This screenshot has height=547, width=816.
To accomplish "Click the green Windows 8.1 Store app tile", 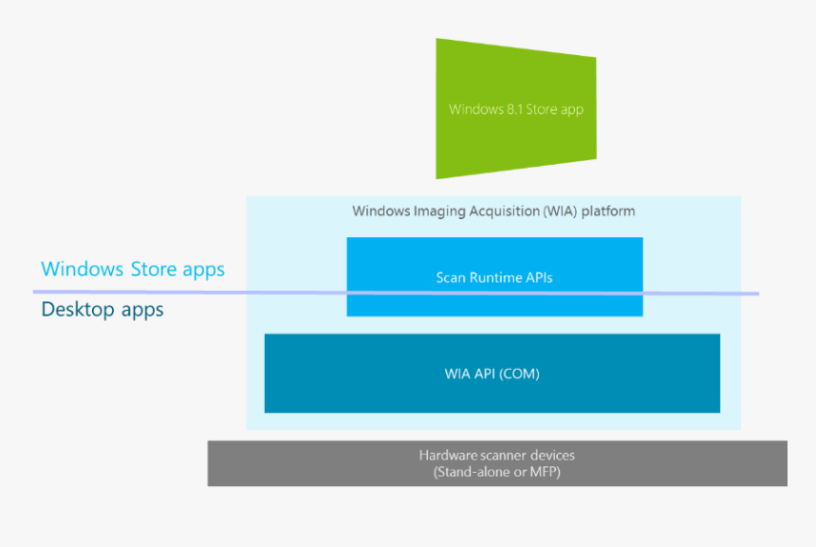I will pyautogui.click(x=516, y=109).
